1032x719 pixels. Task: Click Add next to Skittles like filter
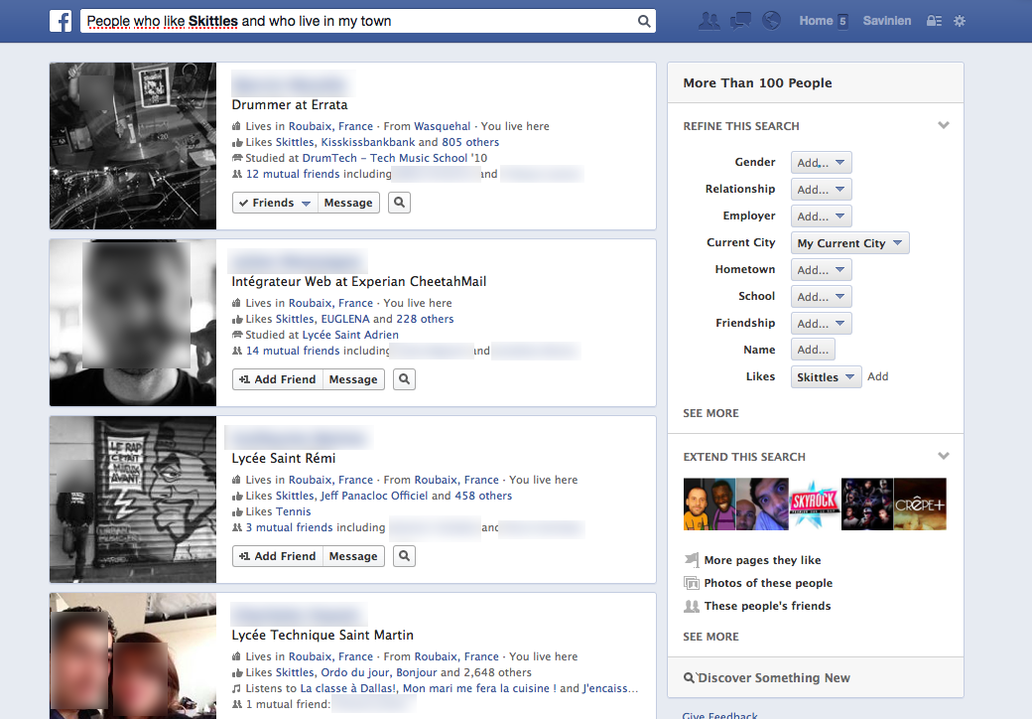point(877,376)
